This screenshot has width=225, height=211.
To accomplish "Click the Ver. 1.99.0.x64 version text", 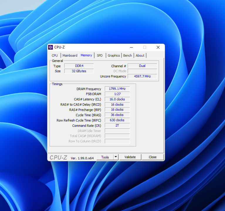I will pos(82,158).
